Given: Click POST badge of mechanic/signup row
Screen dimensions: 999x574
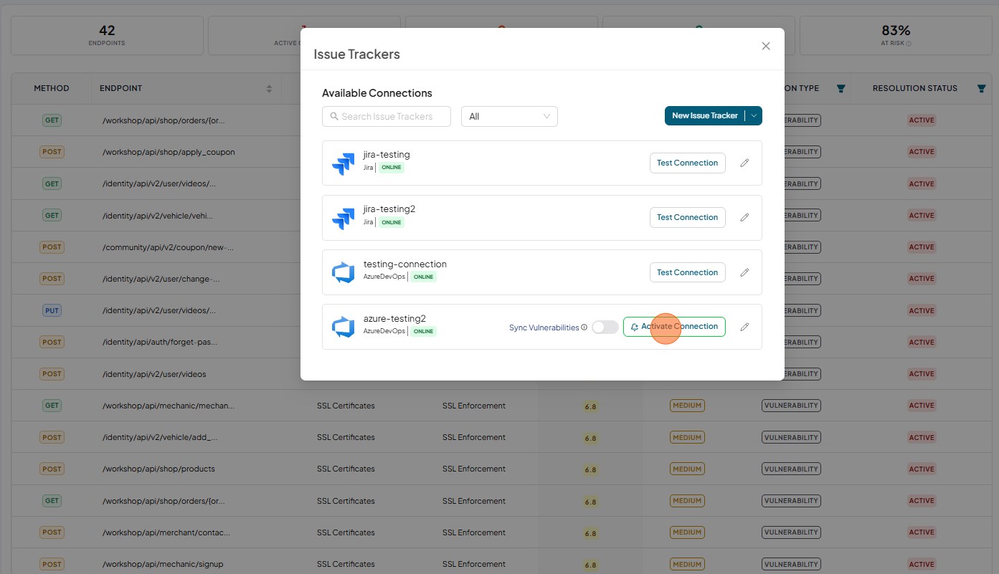Looking at the screenshot, I should click(x=52, y=564).
